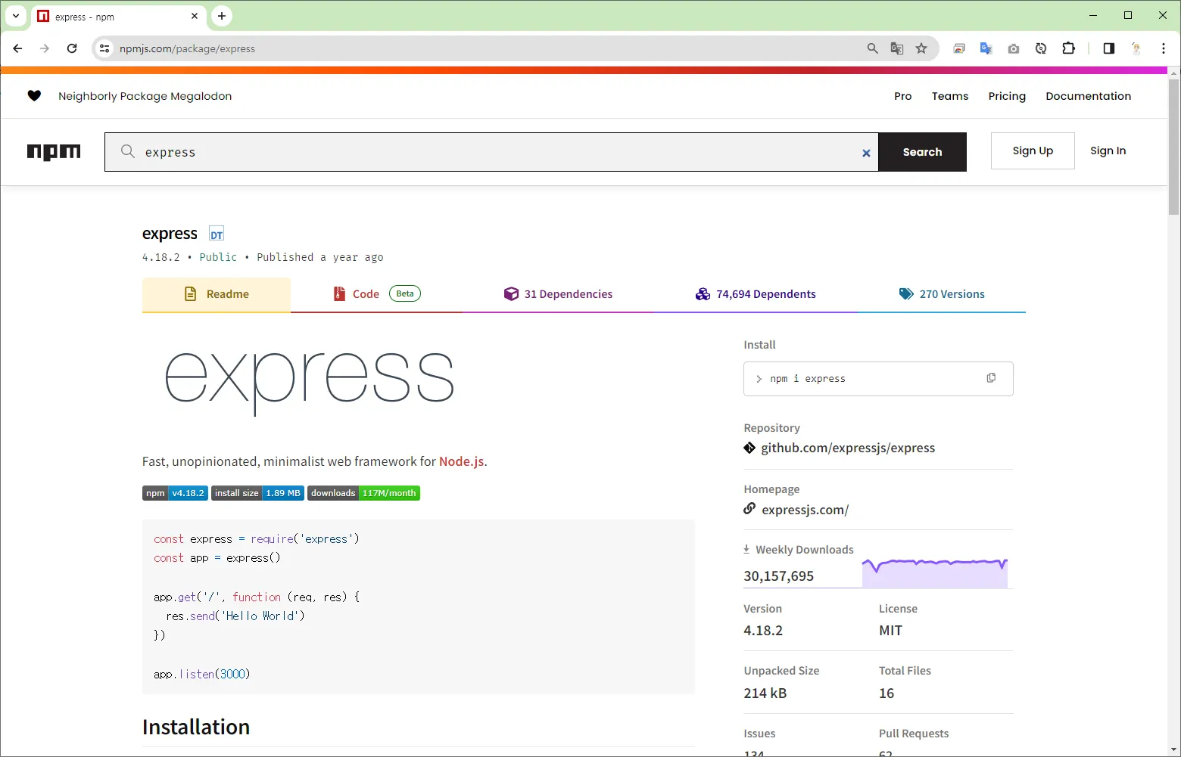
Task: Select the Readme tab
Action: (217, 294)
